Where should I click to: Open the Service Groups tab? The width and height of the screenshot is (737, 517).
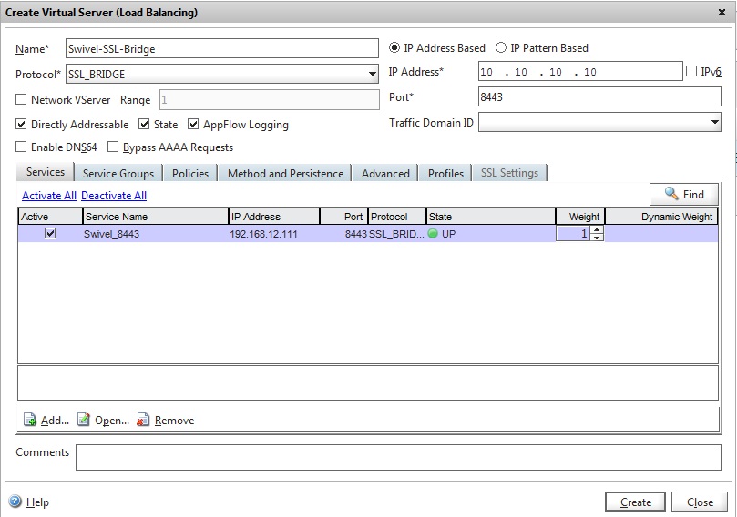118,173
